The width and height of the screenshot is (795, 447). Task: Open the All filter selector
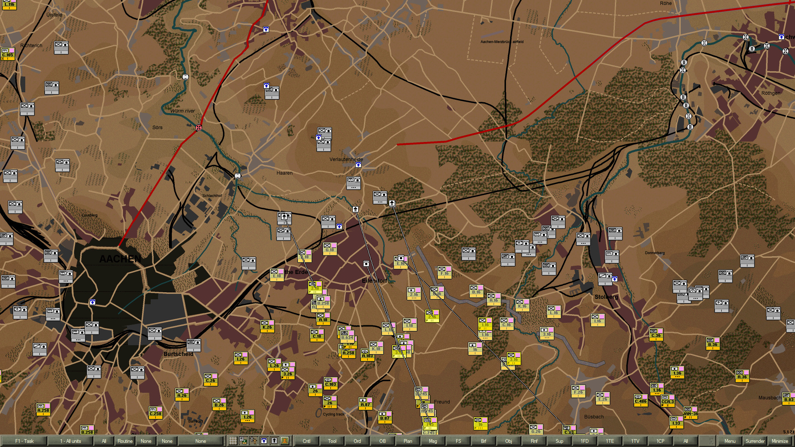(104, 441)
